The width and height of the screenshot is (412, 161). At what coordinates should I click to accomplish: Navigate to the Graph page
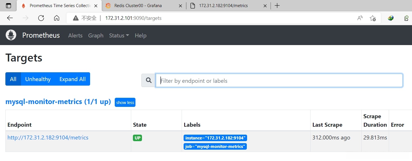[96, 35]
